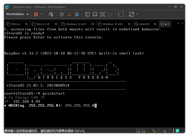Click 'Please press Enter to activate this console.'

53,37
